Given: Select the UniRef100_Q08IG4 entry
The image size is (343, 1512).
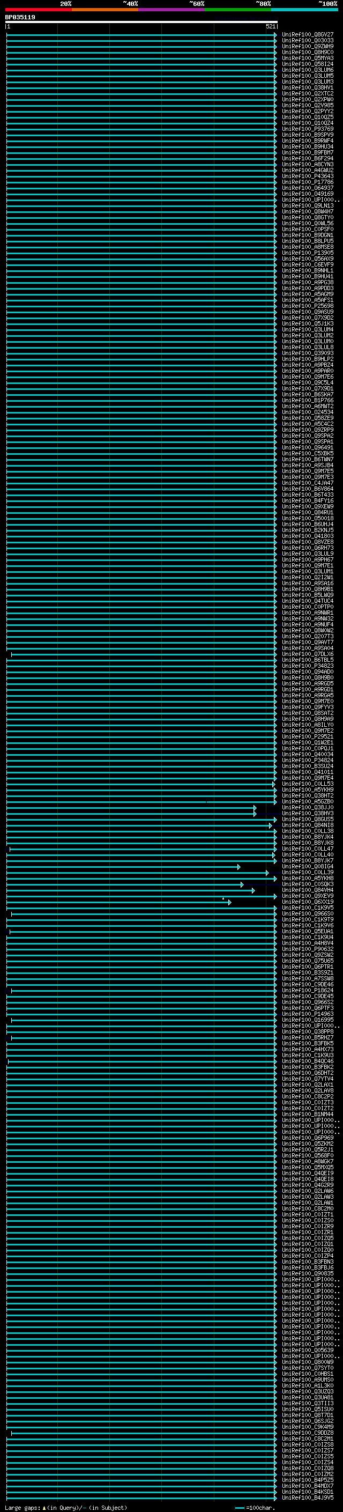Looking at the screenshot, I should point(307,867).
